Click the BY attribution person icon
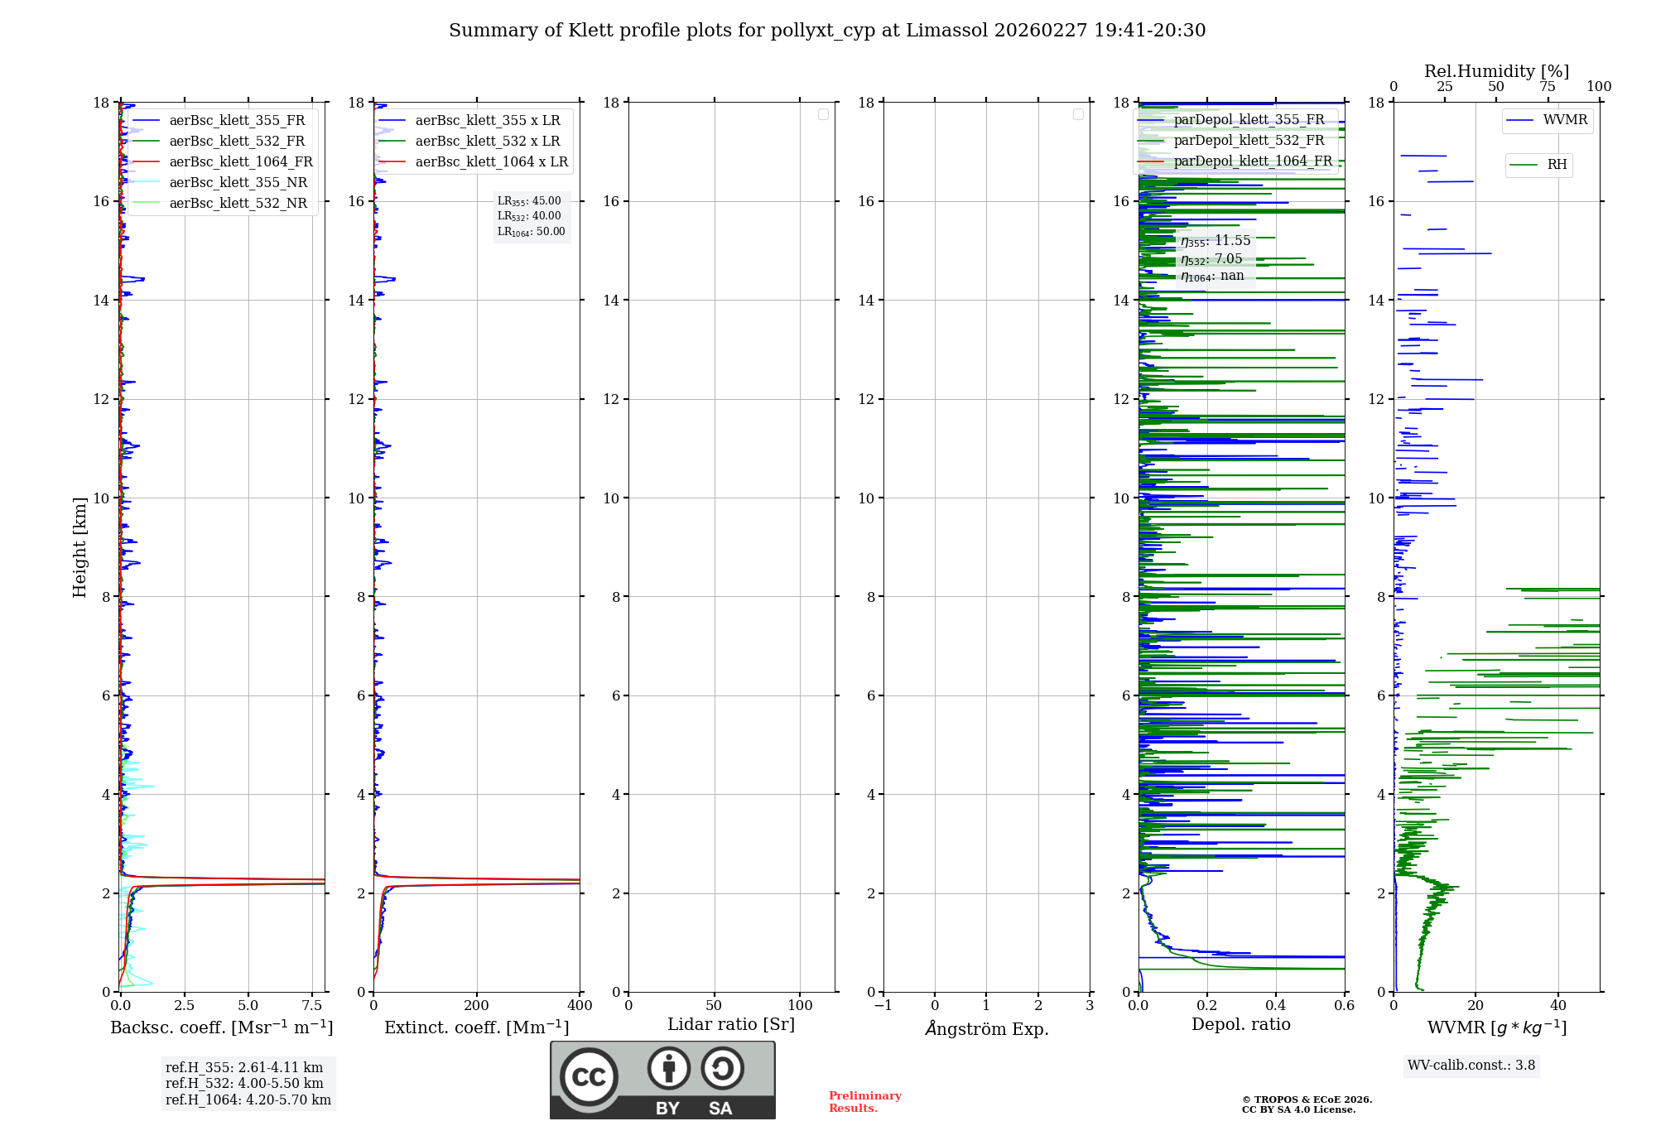The height and width of the screenshot is (1126, 1656). (668, 1069)
